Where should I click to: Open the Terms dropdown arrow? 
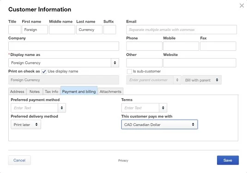coord(163,108)
